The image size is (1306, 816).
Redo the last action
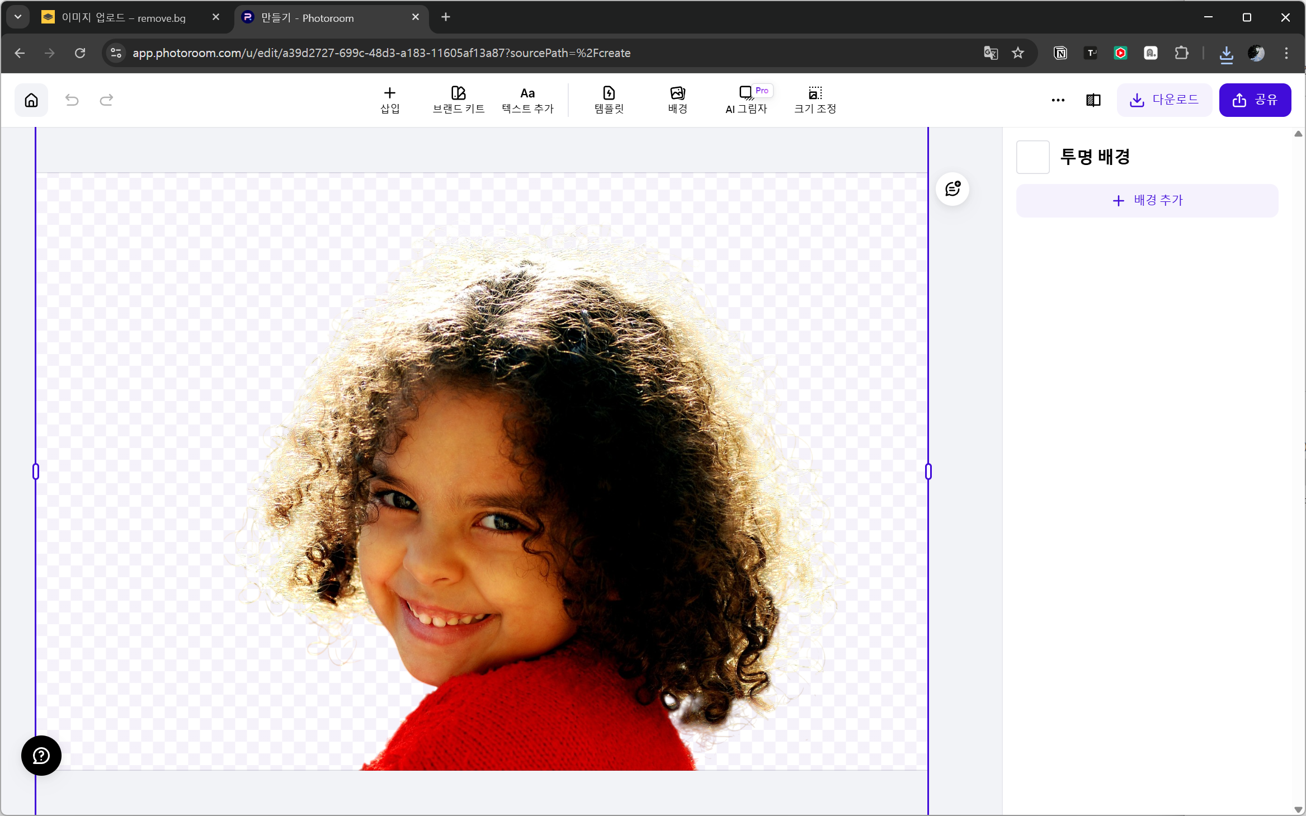[x=106, y=100]
